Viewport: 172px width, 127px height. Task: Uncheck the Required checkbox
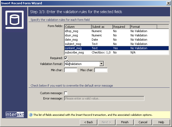coord(66,58)
